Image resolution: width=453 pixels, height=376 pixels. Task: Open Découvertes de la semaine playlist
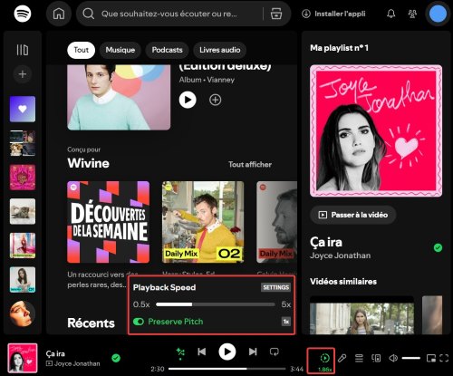(x=109, y=222)
